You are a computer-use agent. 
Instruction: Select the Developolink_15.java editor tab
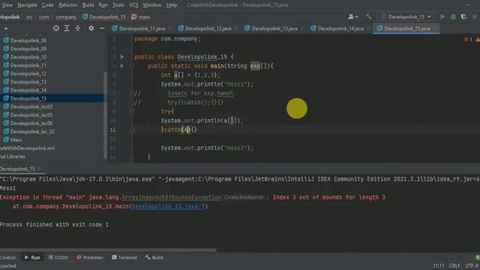tap(406, 28)
